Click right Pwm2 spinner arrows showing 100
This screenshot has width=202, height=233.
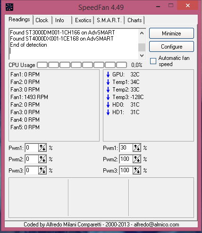point(137,159)
